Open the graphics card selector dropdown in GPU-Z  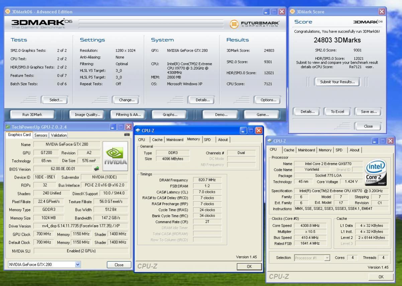pyautogui.click(x=78, y=265)
